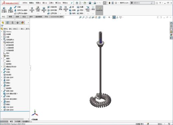
Task: Toggle the Instant3D button
Action: tap(99, 10)
